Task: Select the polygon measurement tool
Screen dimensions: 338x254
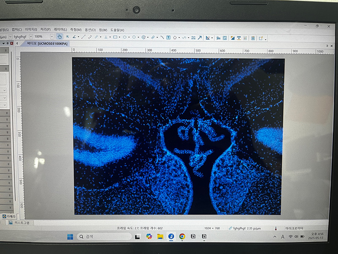Action: coord(174,37)
